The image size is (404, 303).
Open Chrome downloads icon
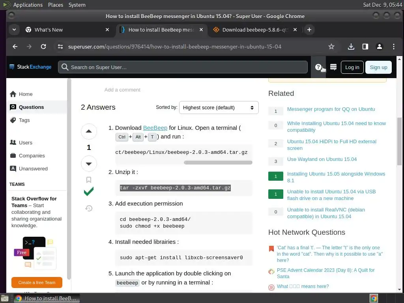(x=351, y=47)
